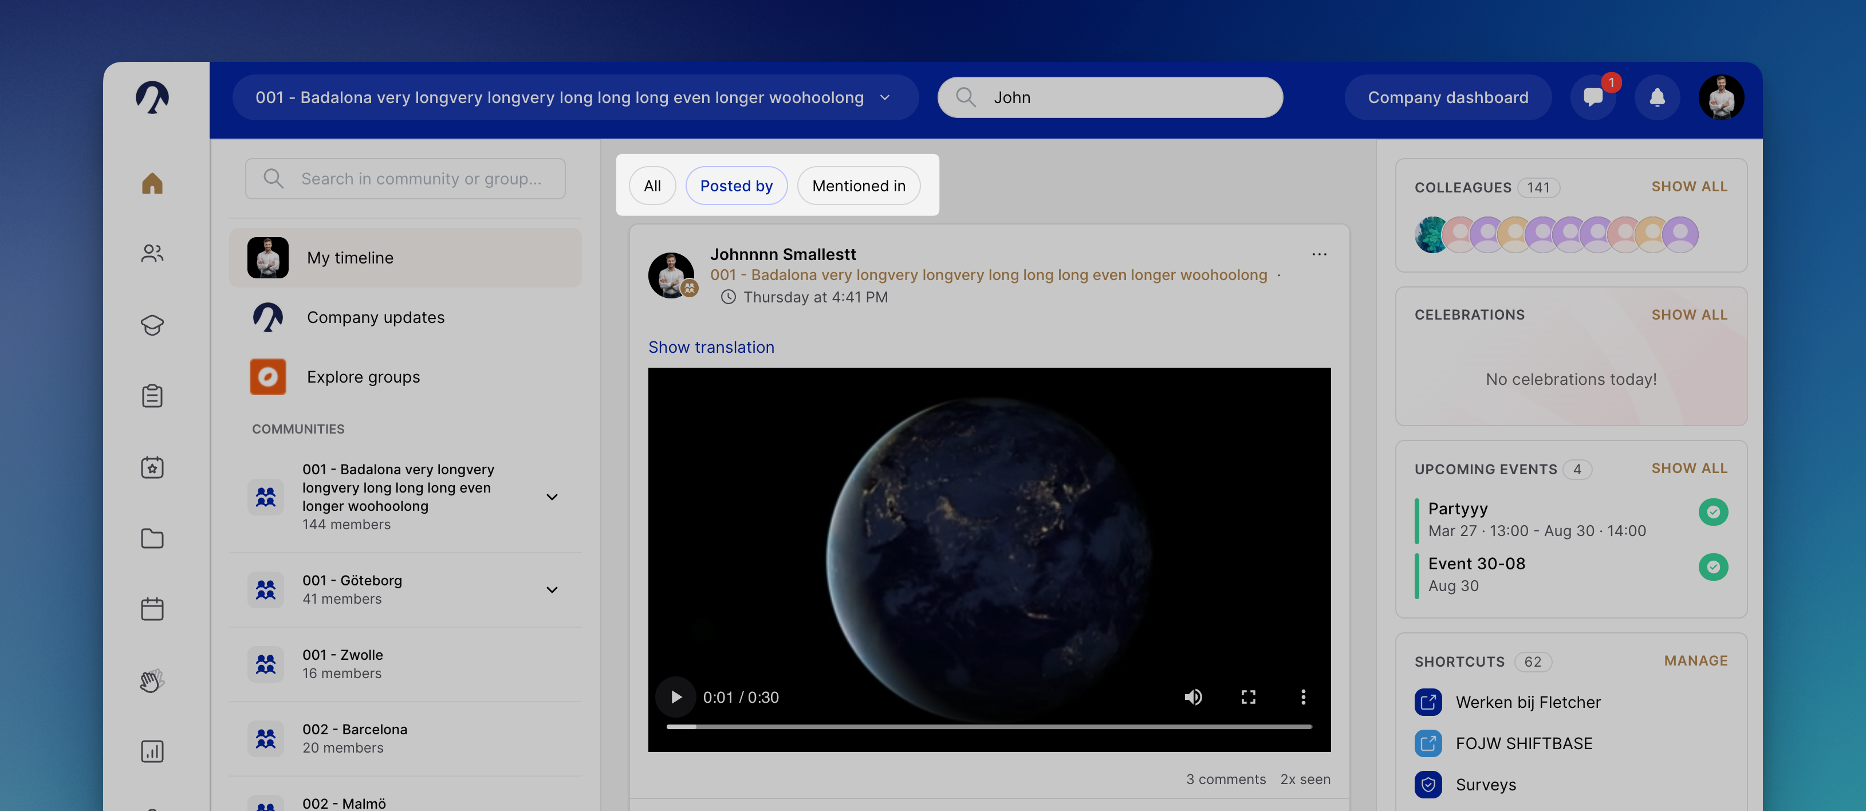Open the community selector dropdown in header
Viewport: 1866px width, 811px height.
575,97
